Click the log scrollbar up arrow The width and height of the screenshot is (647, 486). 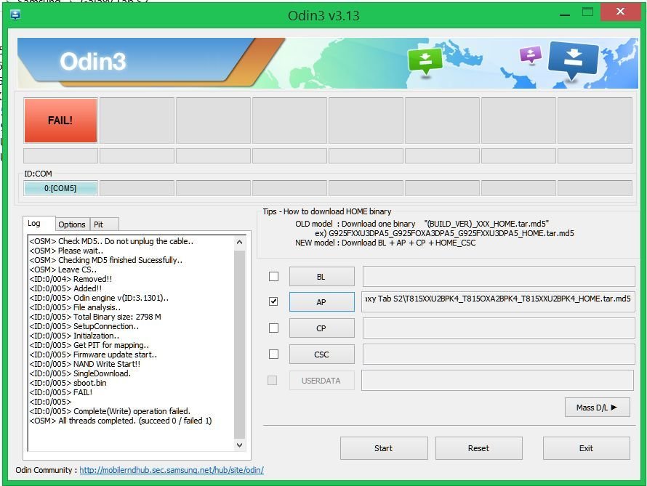[x=240, y=243]
